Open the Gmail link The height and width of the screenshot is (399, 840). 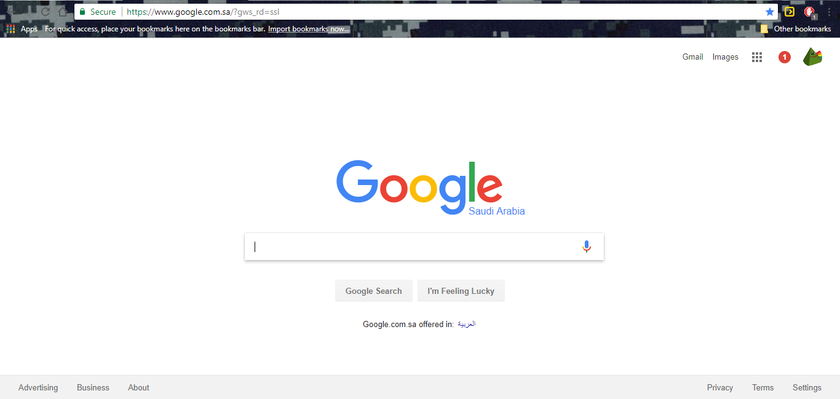[692, 57]
